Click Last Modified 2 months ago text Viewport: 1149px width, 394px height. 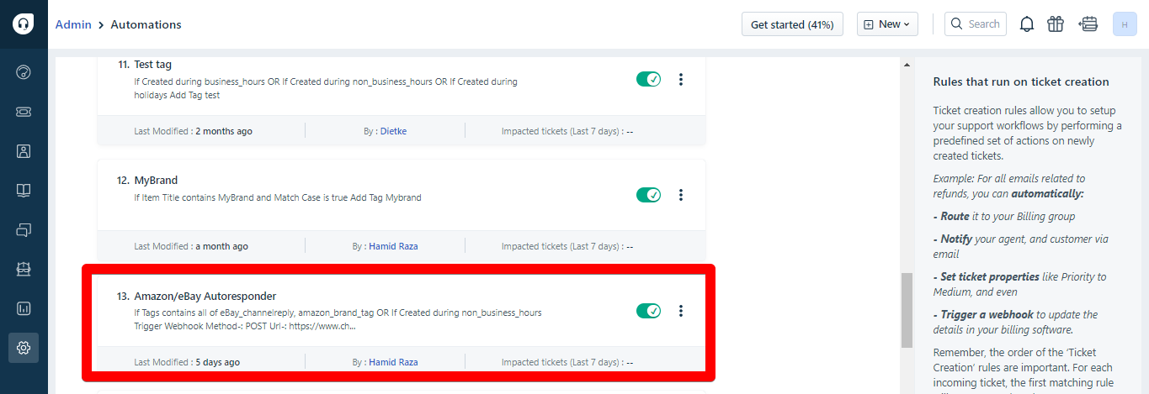pos(193,131)
